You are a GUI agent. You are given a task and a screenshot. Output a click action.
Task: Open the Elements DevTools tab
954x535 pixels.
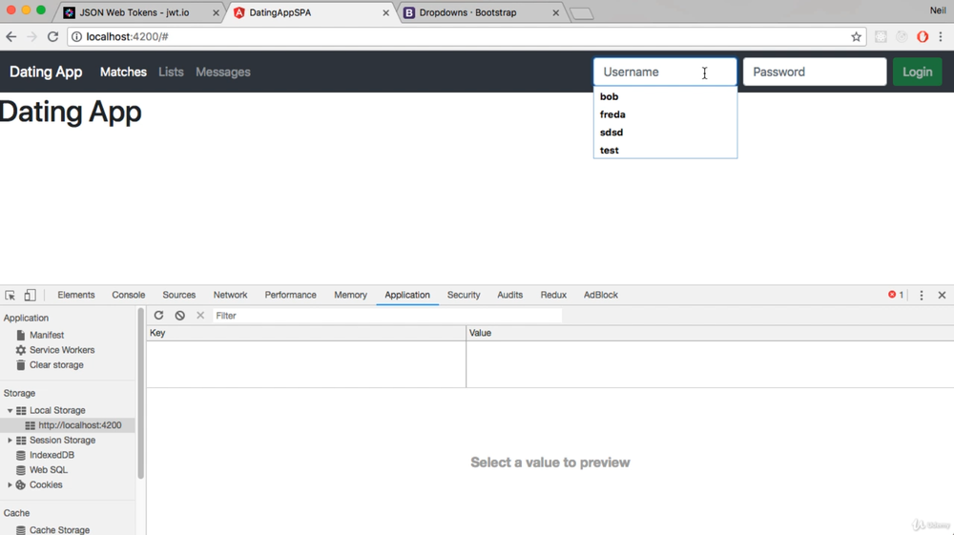pyautogui.click(x=76, y=295)
